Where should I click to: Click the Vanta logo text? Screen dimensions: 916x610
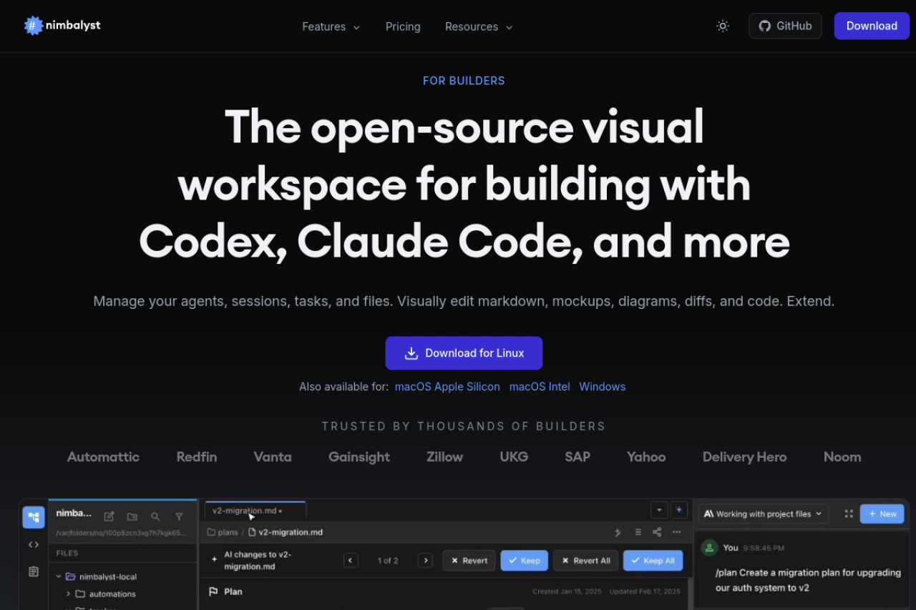pyautogui.click(x=273, y=457)
